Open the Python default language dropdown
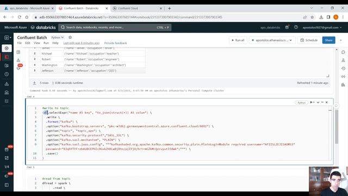348x196 pixels. 58,38
